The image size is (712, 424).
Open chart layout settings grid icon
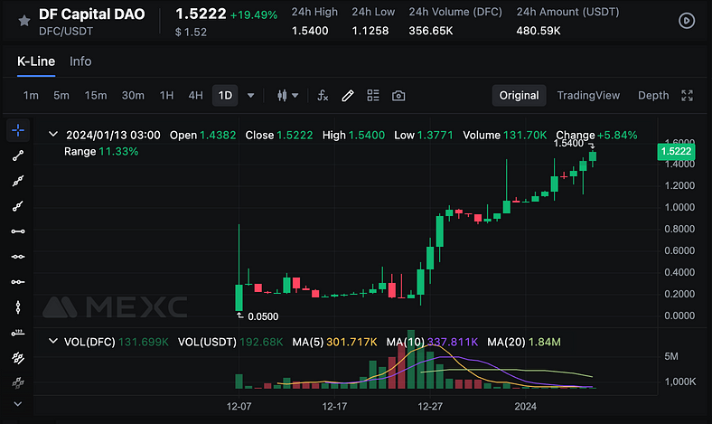[373, 96]
